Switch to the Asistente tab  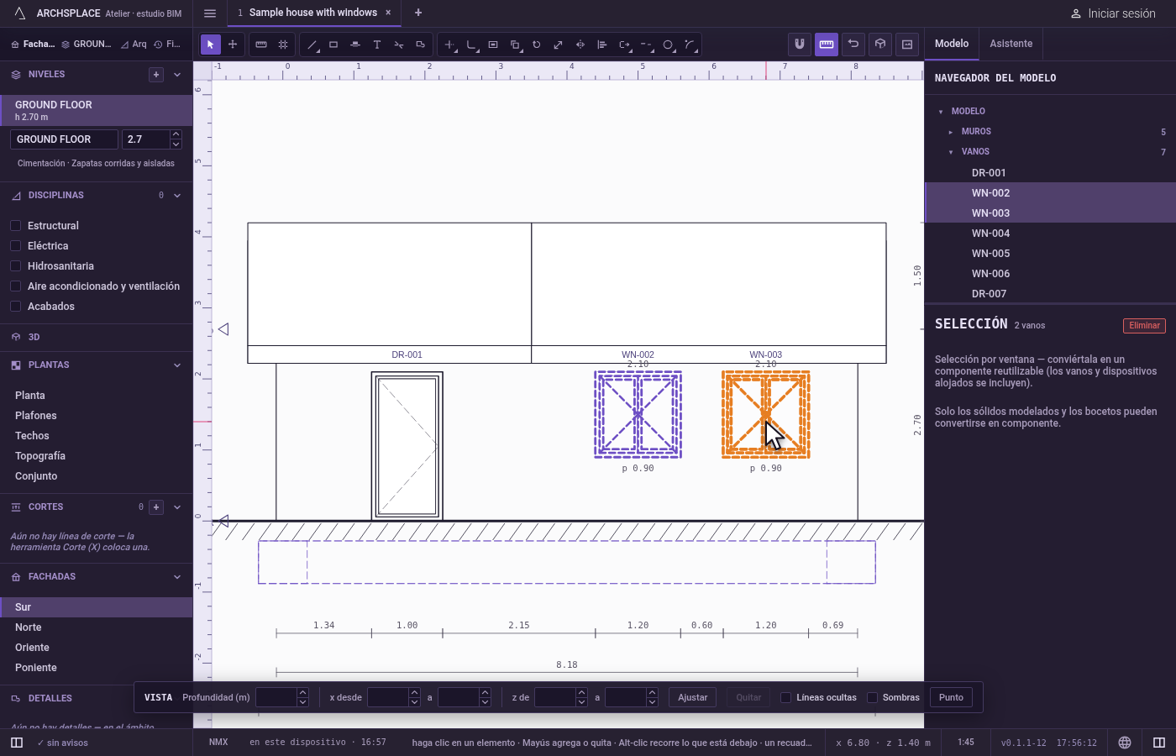1011,44
